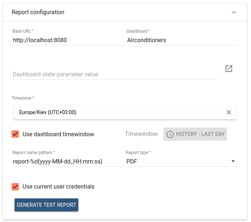Edit the Base URL field
The image size is (251, 222).
(69, 40)
